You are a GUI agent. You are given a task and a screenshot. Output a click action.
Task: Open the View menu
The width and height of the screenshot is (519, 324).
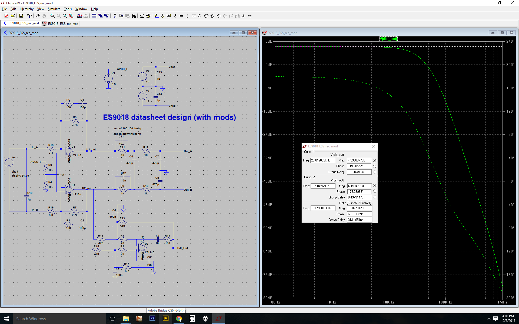tap(41, 9)
